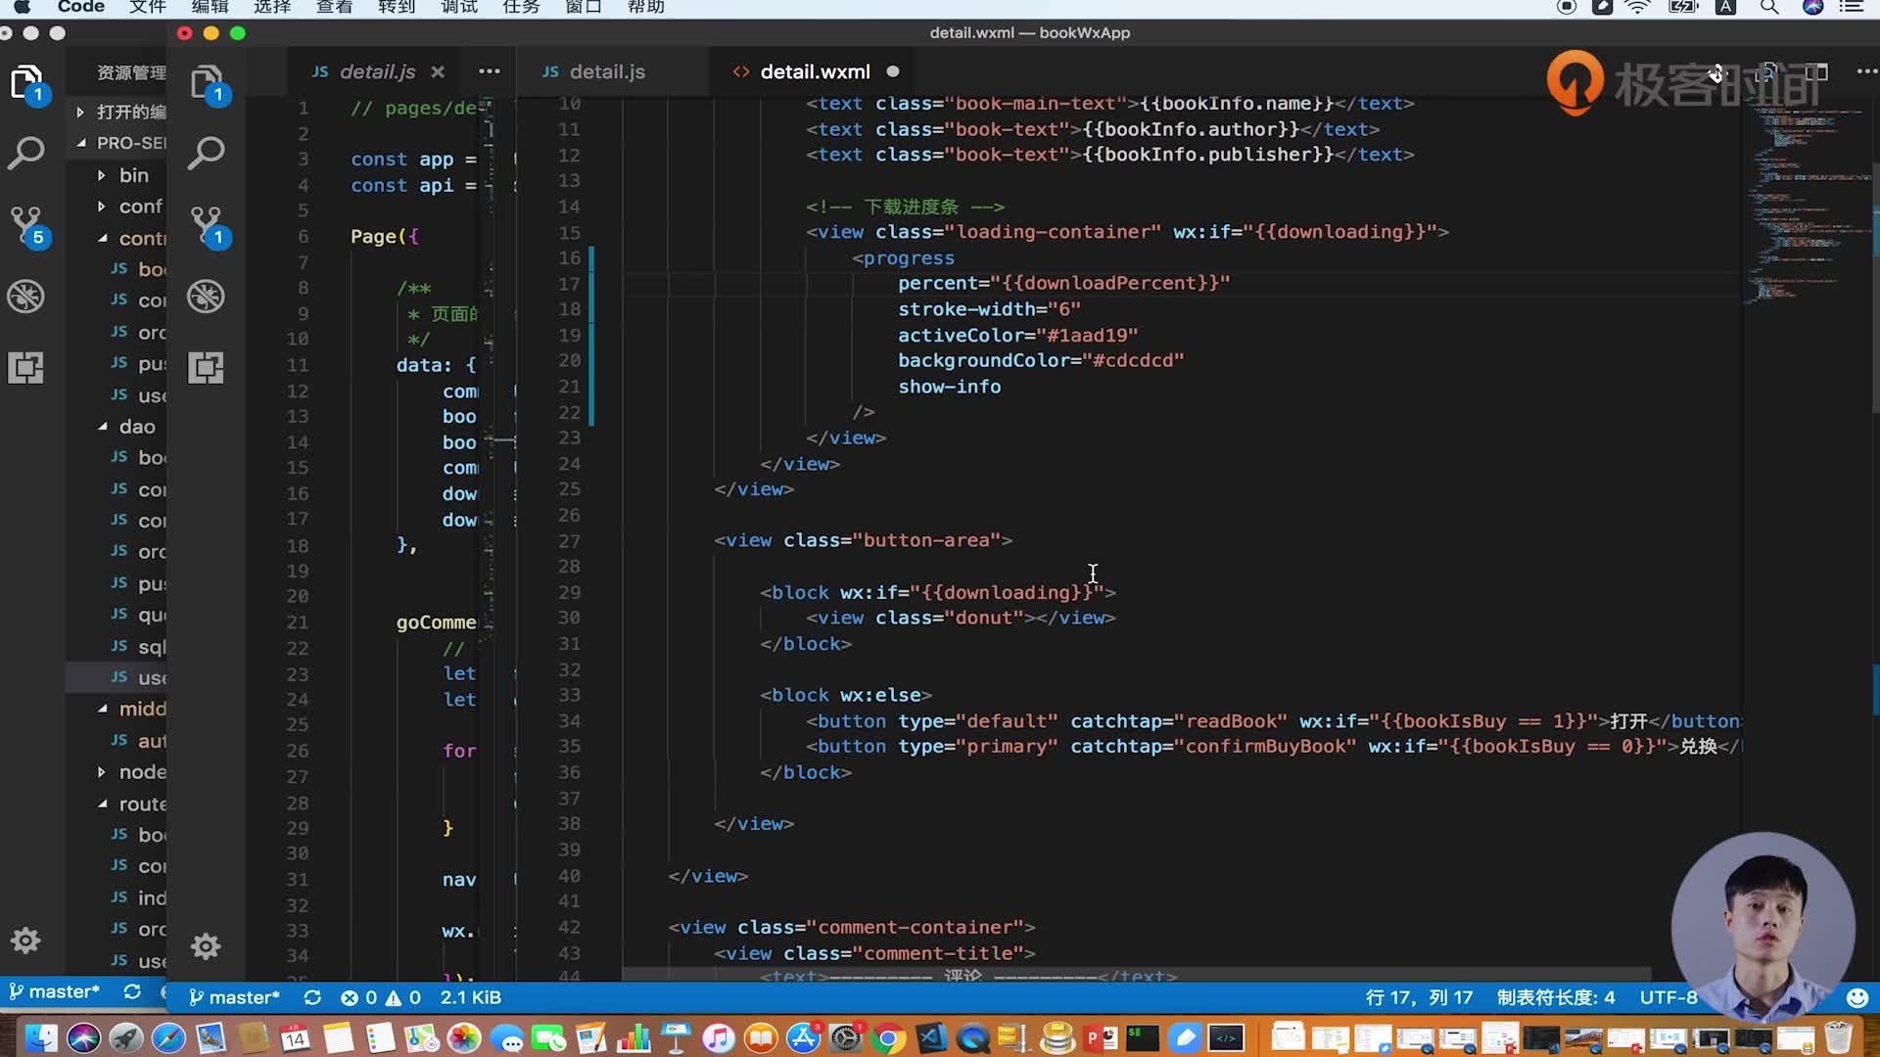Change the UTF-8 encoding setting

click(1668, 997)
